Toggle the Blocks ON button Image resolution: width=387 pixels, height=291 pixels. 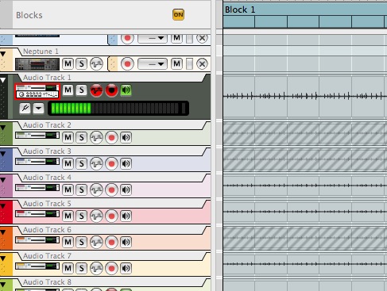pyautogui.click(x=178, y=15)
